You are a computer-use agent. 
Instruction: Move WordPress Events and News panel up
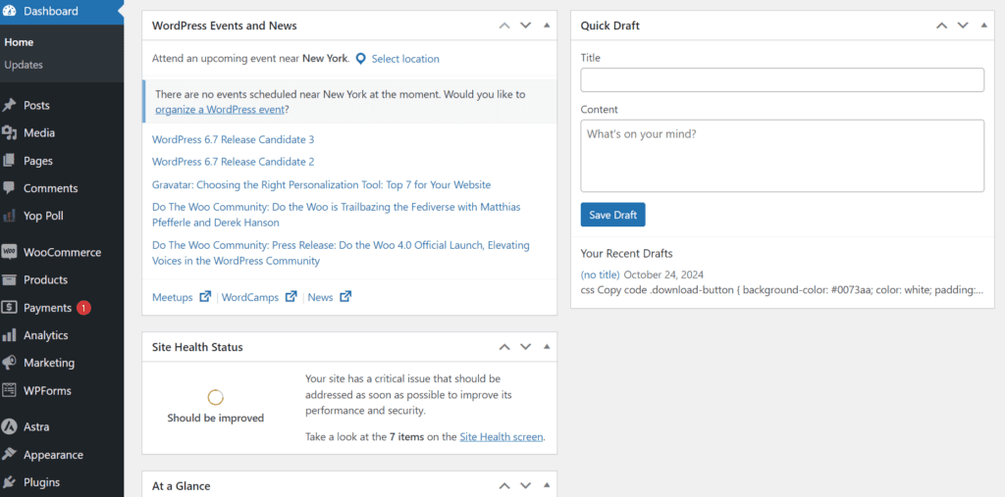pyautogui.click(x=504, y=25)
